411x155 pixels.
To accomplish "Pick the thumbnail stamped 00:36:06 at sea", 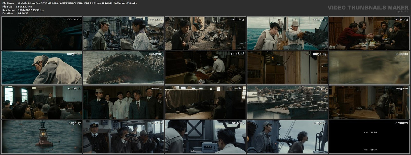I will point(42,68).
